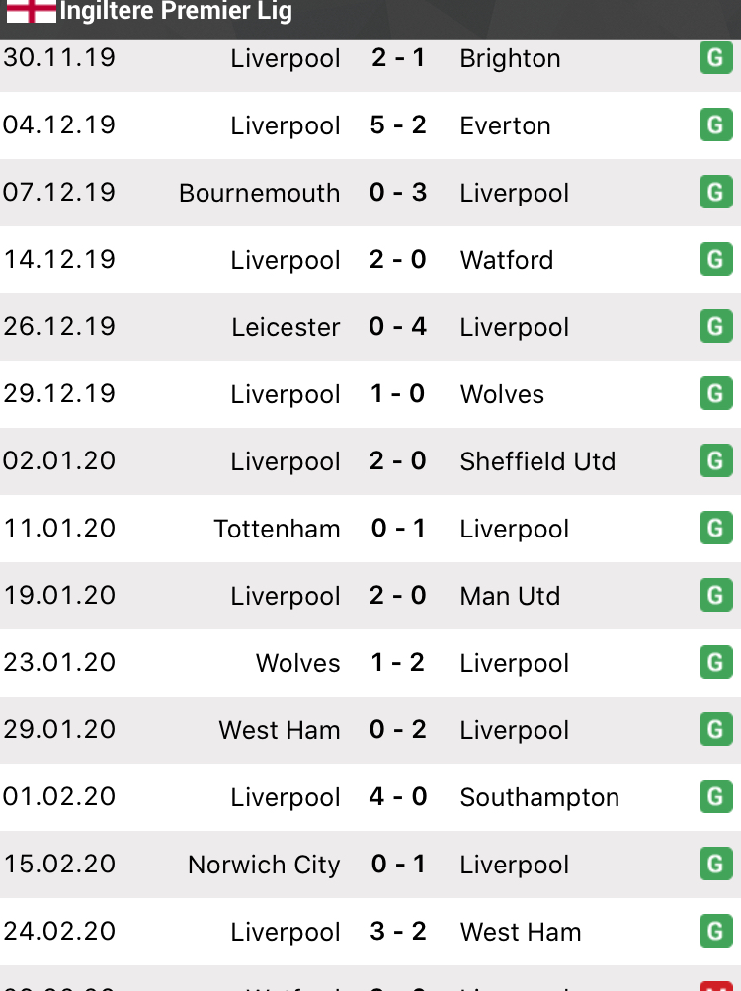Click green G badge for Everton match
Screen dimensions: 741x991
click(715, 125)
